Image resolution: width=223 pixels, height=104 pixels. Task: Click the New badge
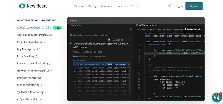point(57,28)
